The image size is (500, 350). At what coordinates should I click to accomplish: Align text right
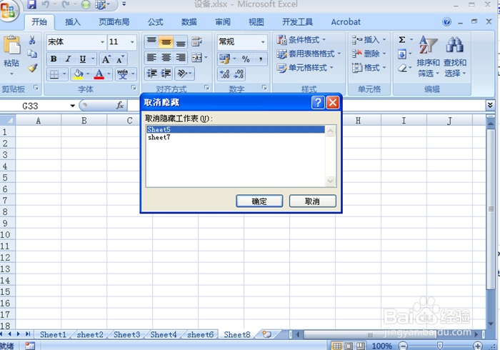point(181,58)
